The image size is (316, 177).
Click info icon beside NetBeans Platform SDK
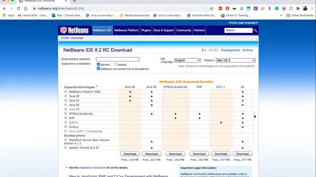[x=66, y=91]
